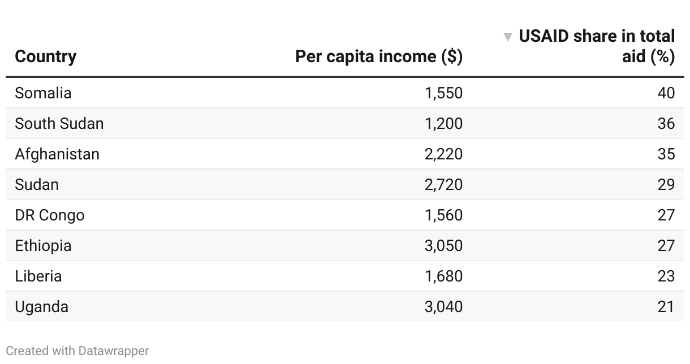The height and width of the screenshot is (364, 690).
Task: Select the South Sudan row name
Action: pyautogui.click(x=59, y=123)
